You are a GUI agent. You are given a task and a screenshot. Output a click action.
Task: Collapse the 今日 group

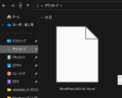point(42,18)
